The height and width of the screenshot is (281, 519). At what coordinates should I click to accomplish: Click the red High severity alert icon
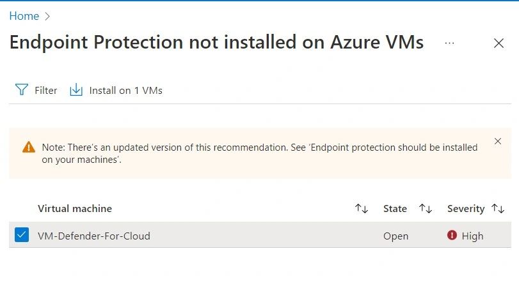click(452, 236)
